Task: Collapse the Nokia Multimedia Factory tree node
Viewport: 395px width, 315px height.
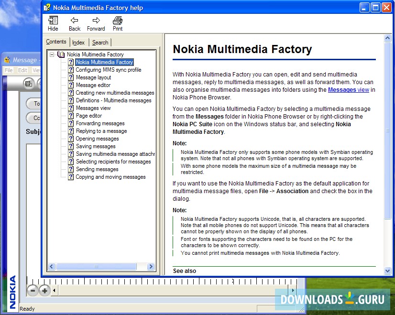Action: [x=52, y=54]
